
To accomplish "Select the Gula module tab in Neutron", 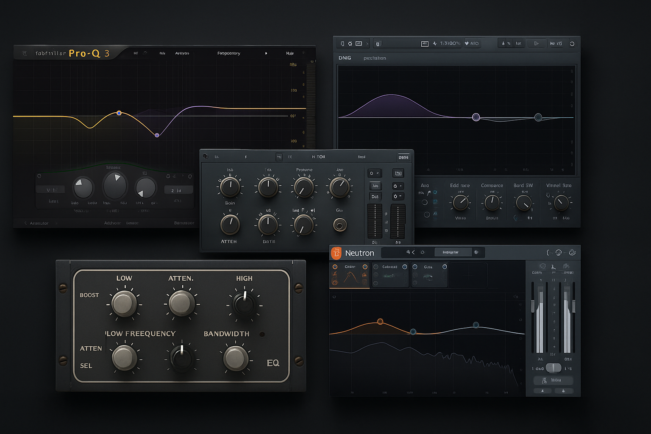I will pyautogui.click(x=429, y=275).
